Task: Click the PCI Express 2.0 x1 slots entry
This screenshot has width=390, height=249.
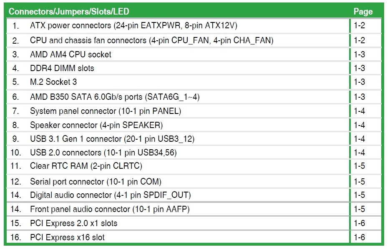Action: [x=73, y=223]
